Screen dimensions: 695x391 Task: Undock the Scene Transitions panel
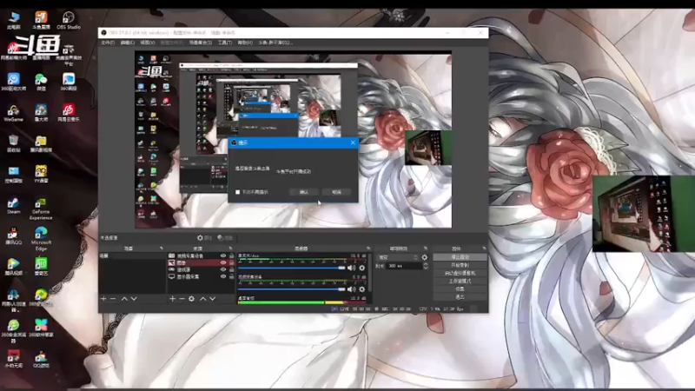426,249
